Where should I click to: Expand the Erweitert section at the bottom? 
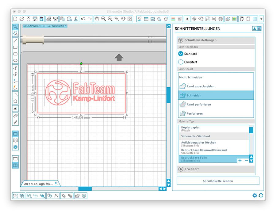click(x=181, y=169)
